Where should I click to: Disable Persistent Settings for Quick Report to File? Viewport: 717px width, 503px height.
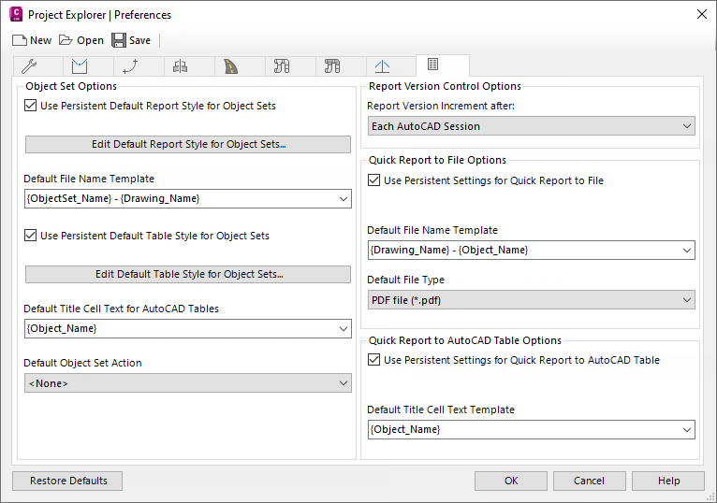(375, 180)
